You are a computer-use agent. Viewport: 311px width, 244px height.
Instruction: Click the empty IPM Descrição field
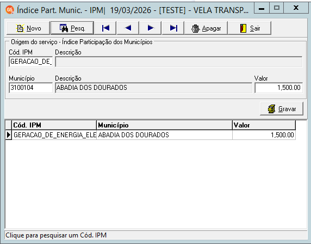pyautogui.click(x=179, y=62)
